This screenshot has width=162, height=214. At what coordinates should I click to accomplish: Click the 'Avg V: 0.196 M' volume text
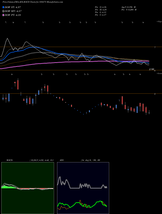pos(128,7)
